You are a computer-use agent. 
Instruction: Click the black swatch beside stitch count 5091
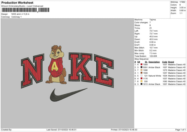click(x=141, y=67)
